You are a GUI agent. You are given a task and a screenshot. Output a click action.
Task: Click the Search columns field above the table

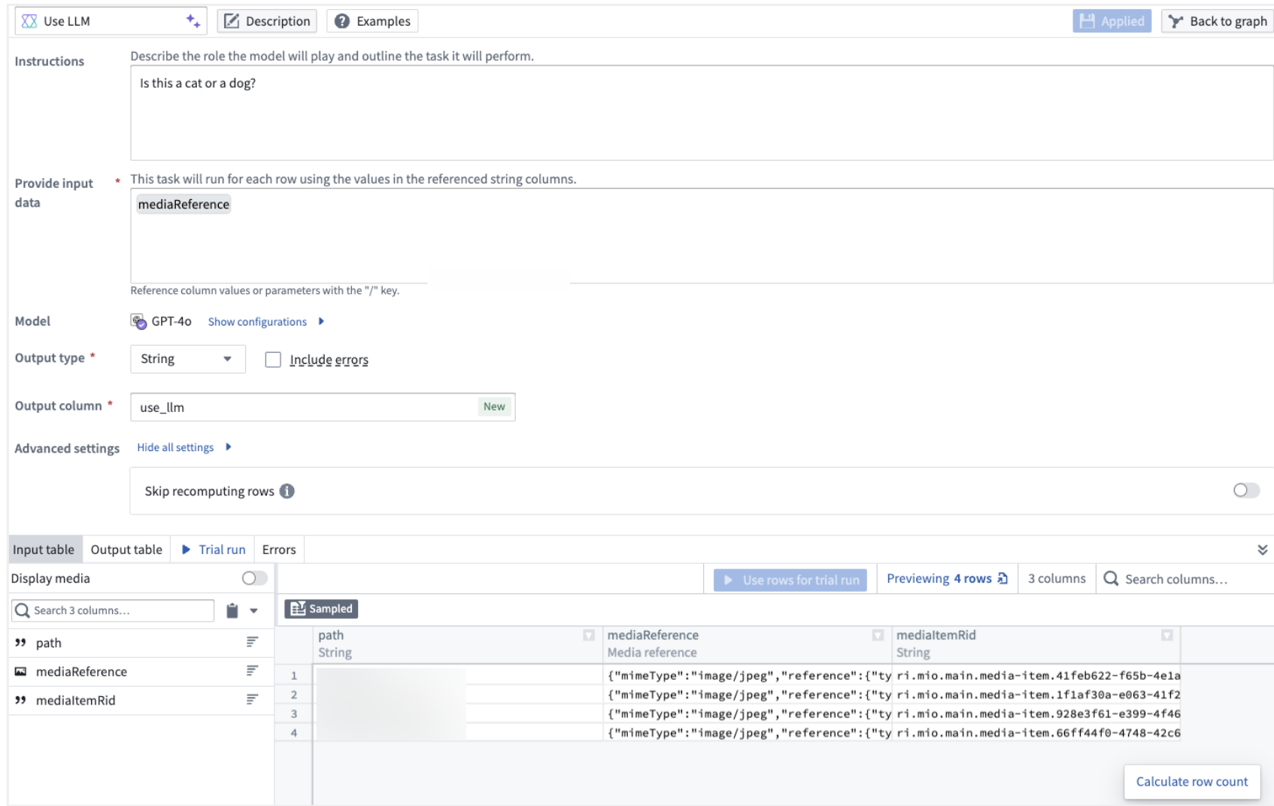(x=1185, y=579)
